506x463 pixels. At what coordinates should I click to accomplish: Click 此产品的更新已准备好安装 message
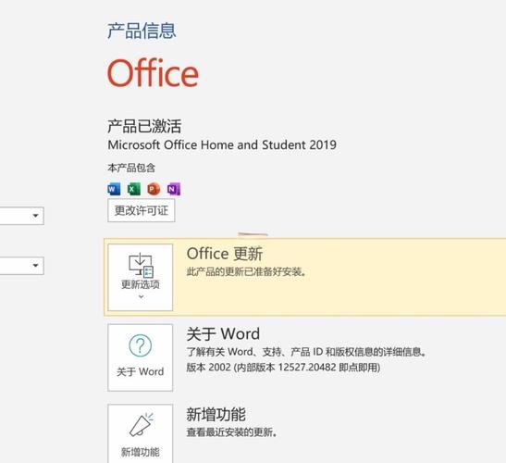tap(246, 271)
